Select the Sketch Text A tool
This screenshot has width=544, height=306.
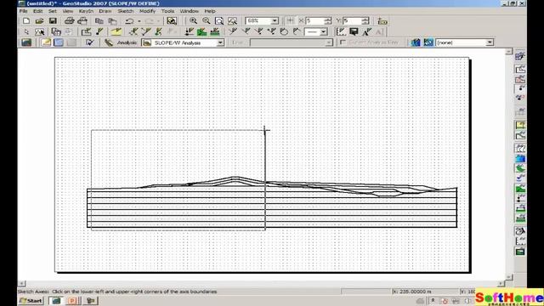[x=366, y=32]
